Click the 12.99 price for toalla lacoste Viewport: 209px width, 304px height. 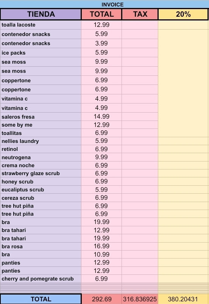pos(101,25)
